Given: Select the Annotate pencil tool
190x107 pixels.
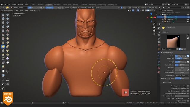Looking at the screenshot, I should (x=3, y=89).
